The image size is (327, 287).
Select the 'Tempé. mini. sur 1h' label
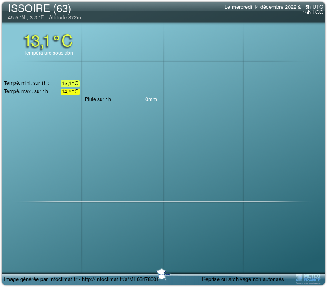tap(27, 83)
